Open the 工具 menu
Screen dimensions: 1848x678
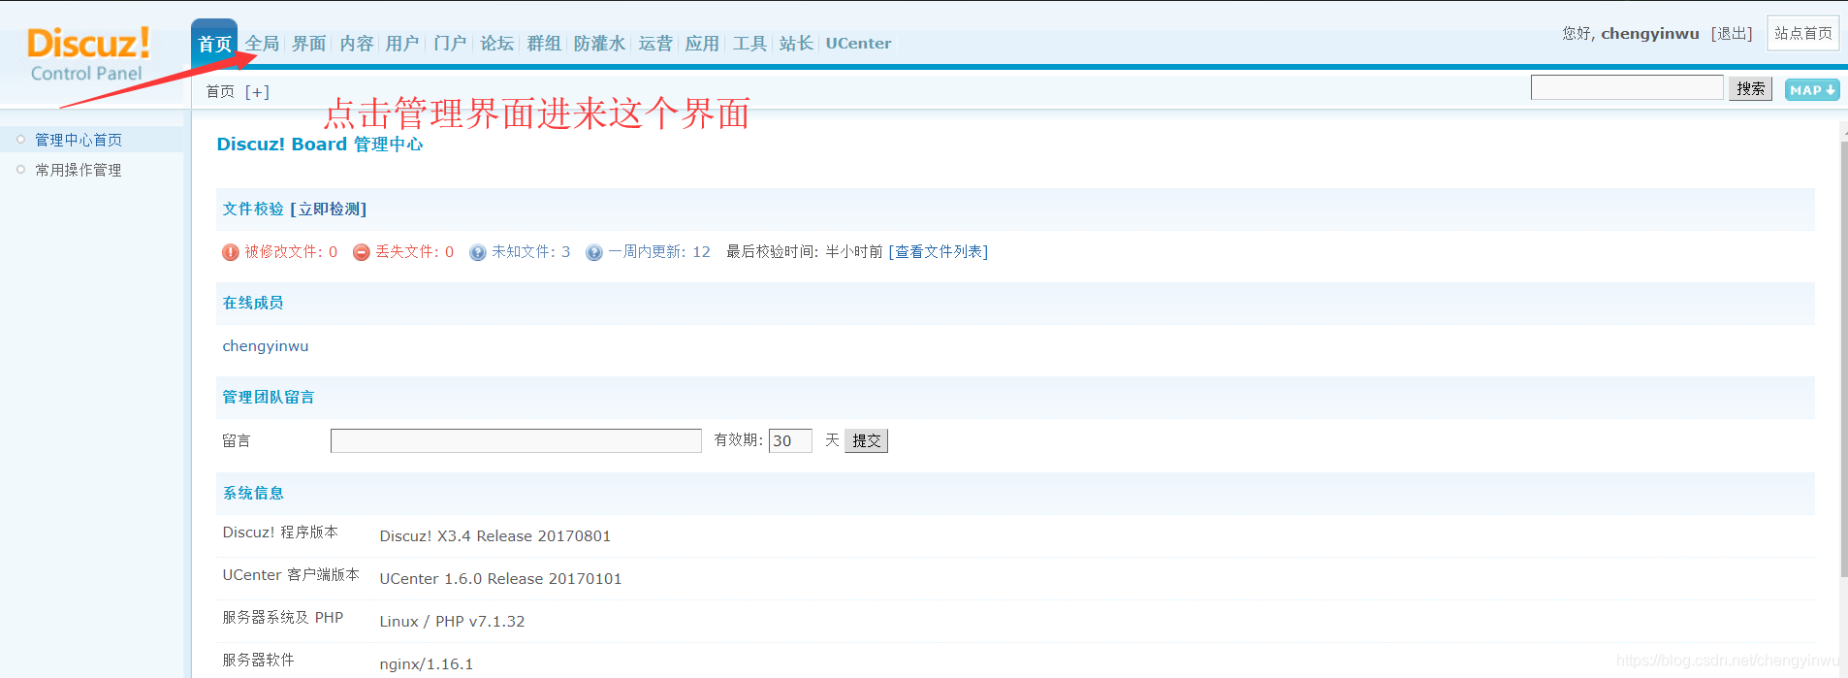click(749, 43)
